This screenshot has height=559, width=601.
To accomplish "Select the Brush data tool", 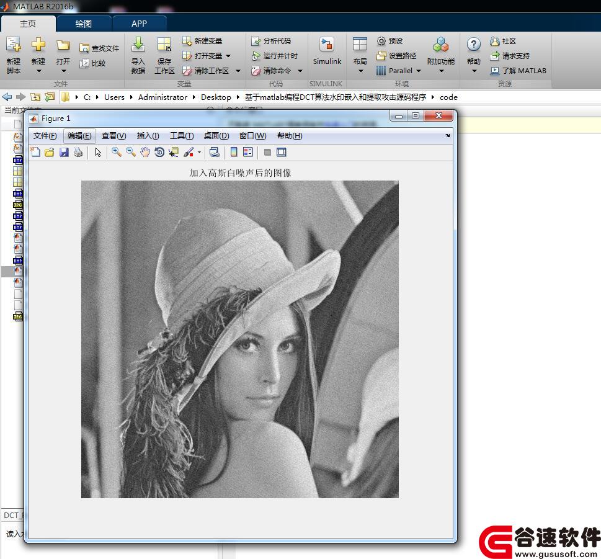I will coord(189,152).
